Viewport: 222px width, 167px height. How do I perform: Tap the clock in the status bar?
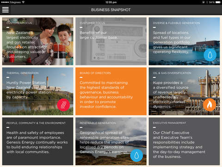click(x=111, y=2)
